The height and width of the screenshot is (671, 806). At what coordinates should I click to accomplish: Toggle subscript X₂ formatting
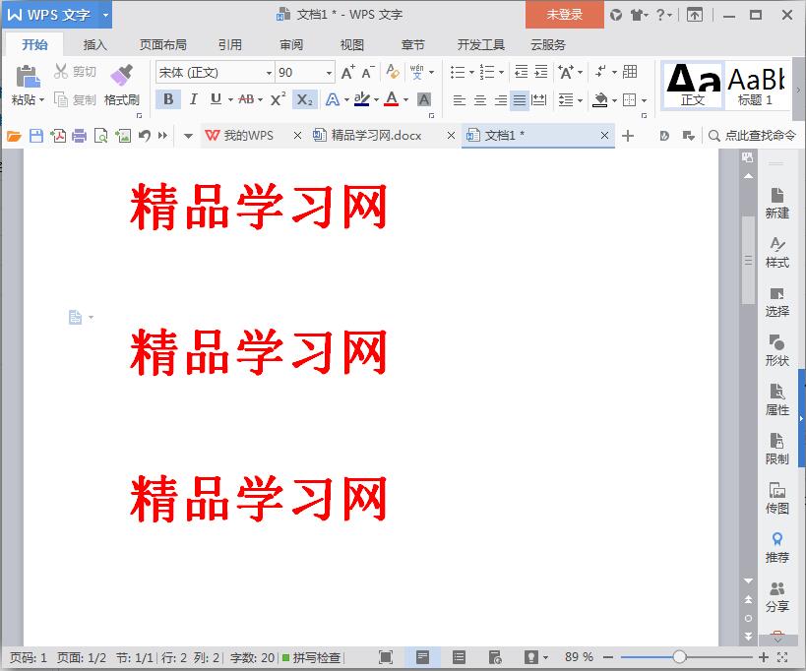(x=305, y=99)
